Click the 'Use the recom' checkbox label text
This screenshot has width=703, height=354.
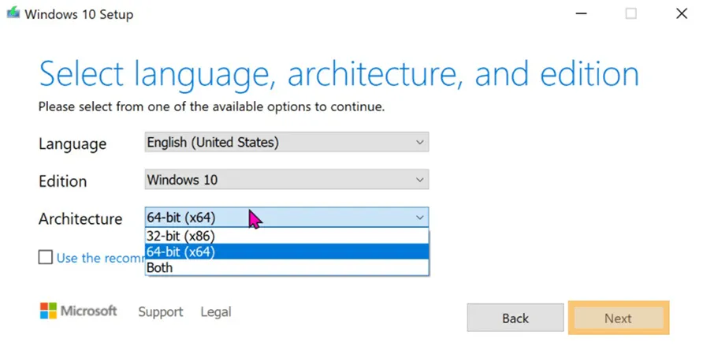(100, 258)
